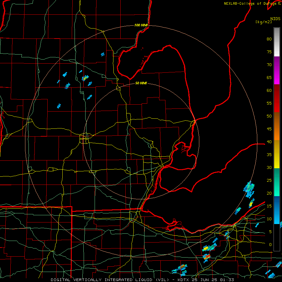Click the NIDS label above the color scale
Screen dimensions: 282x282
[x=275, y=19]
